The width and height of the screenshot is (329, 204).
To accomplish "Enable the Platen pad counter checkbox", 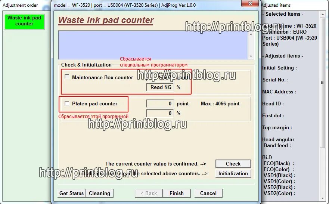I will pos(67,103).
